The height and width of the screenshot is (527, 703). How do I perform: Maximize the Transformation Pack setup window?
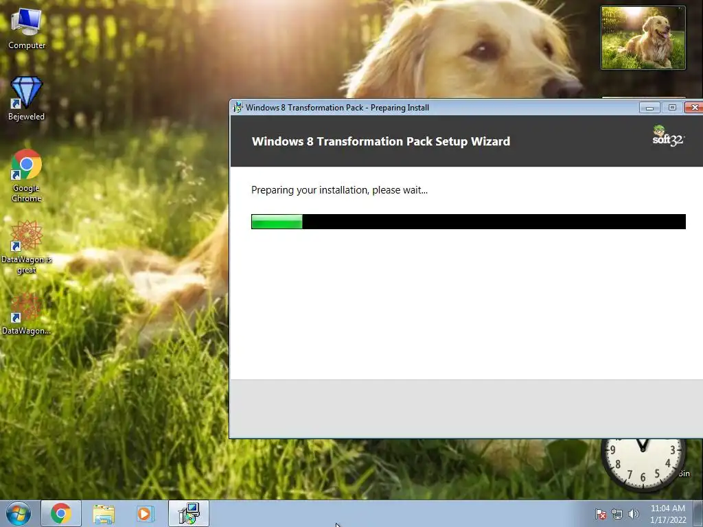(x=671, y=108)
